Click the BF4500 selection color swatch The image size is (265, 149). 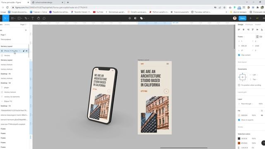239,143
